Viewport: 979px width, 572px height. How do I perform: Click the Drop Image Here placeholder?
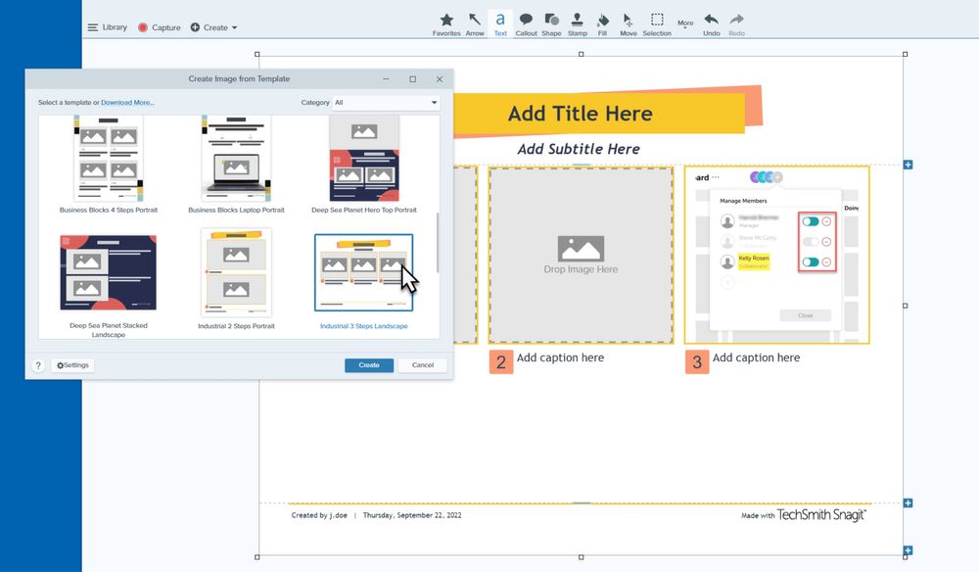tap(581, 255)
